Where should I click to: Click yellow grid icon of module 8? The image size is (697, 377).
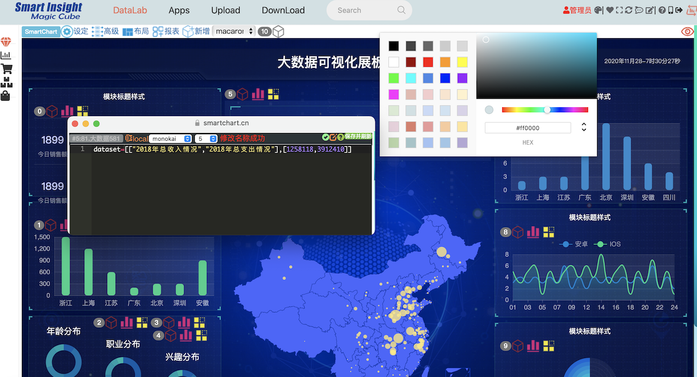point(549,232)
